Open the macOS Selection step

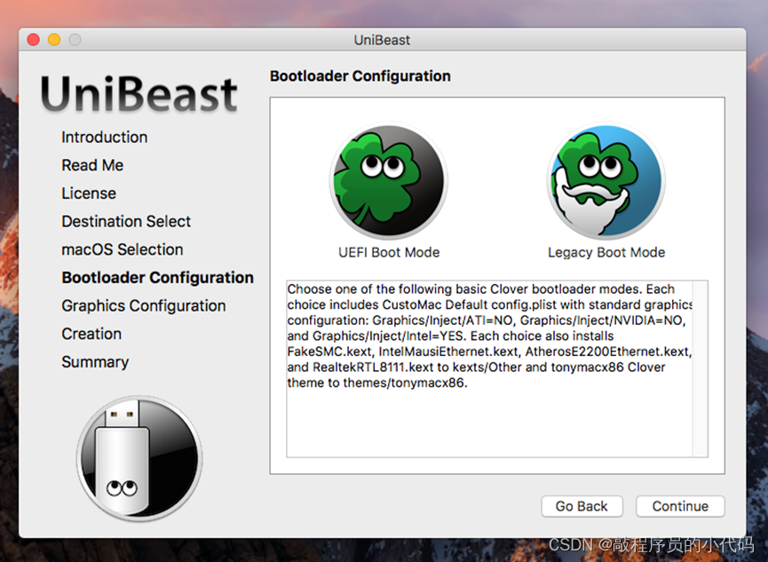tap(123, 249)
